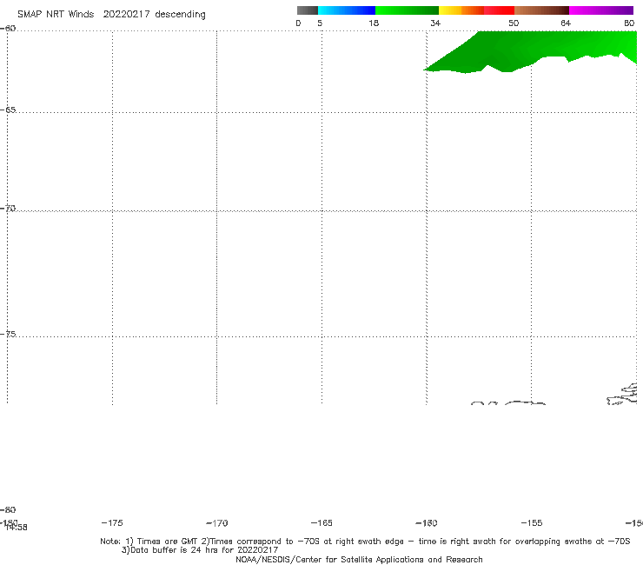Click the yellow-red segment of the color bar
This screenshot has height=565, width=643.
tap(476, 10)
